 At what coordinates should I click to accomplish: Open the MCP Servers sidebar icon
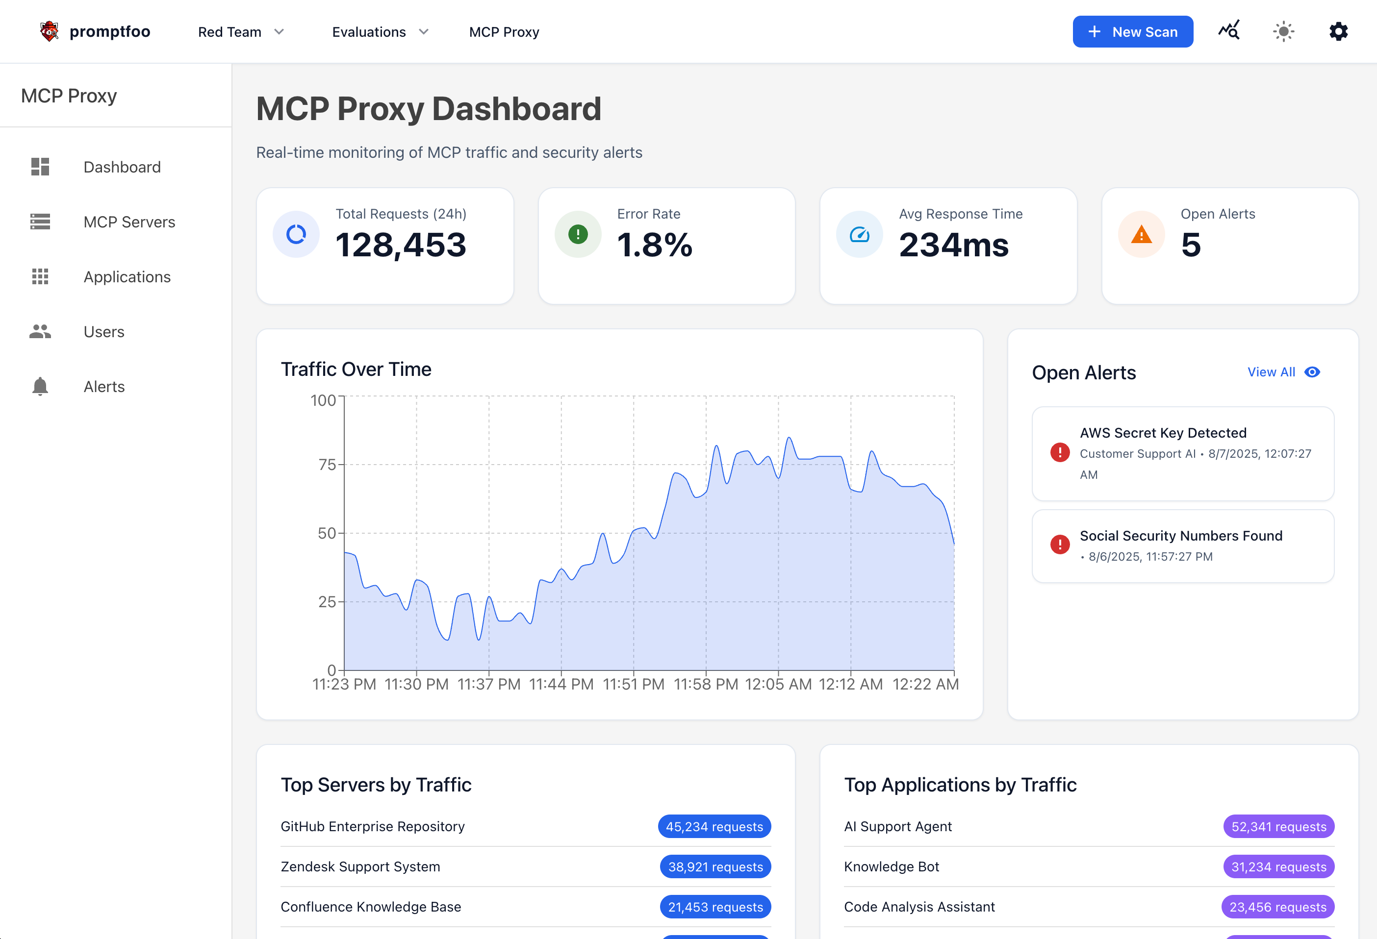click(40, 222)
